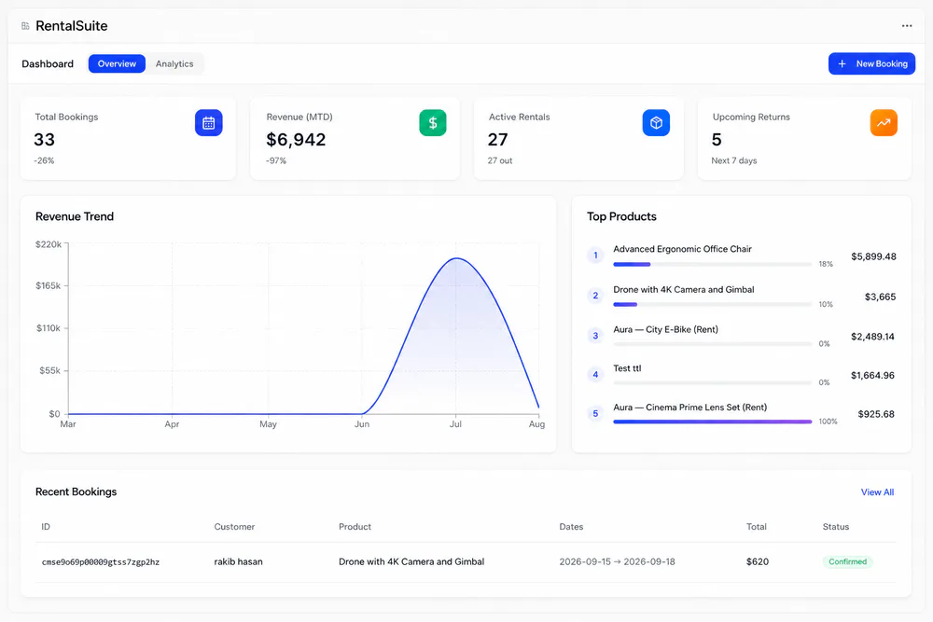Click the RentalSuite app title
This screenshot has height=622, width=933.
click(x=72, y=25)
